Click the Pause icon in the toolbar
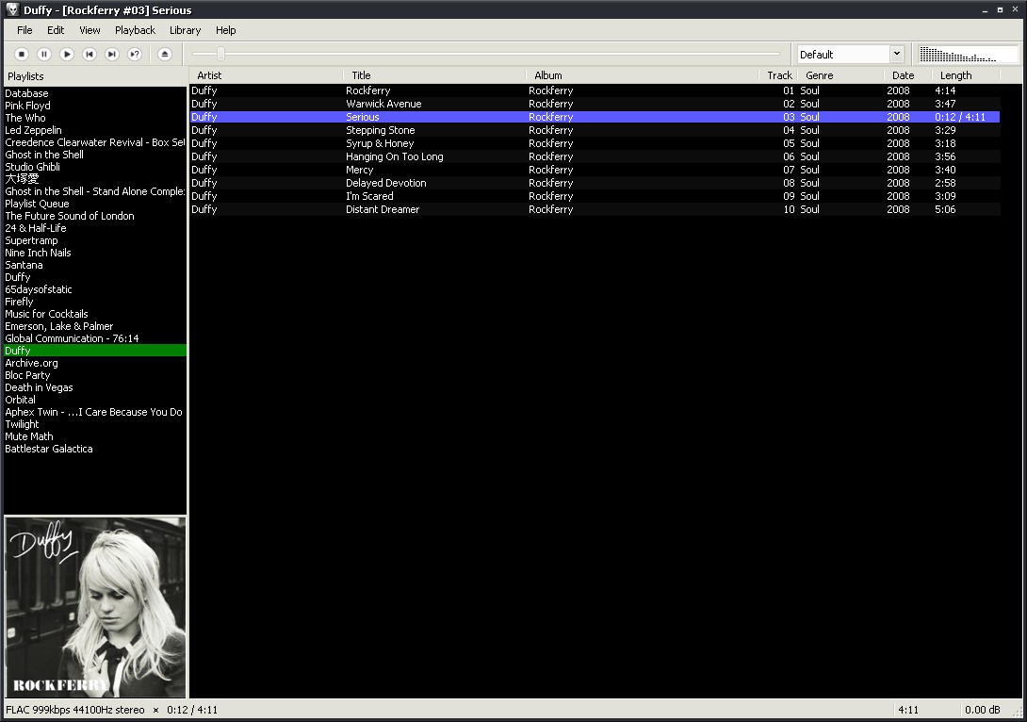1027x722 pixels. 43,54
